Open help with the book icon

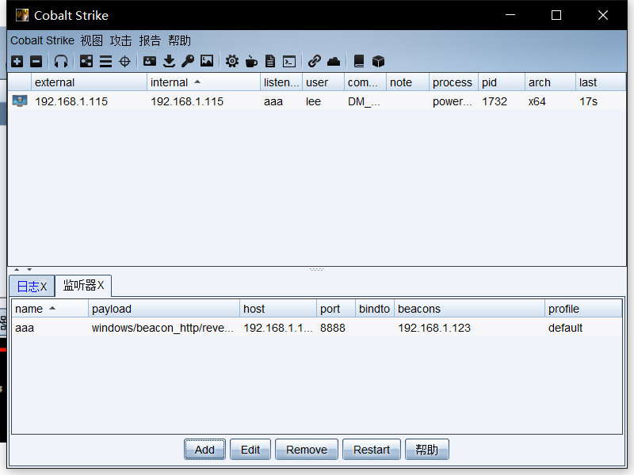(359, 62)
